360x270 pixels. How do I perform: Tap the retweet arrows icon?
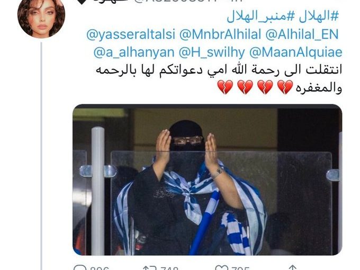149,268
